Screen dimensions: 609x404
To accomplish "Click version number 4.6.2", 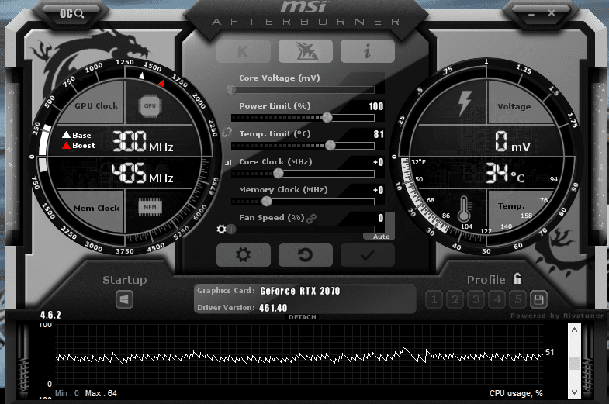I will tap(50, 315).
